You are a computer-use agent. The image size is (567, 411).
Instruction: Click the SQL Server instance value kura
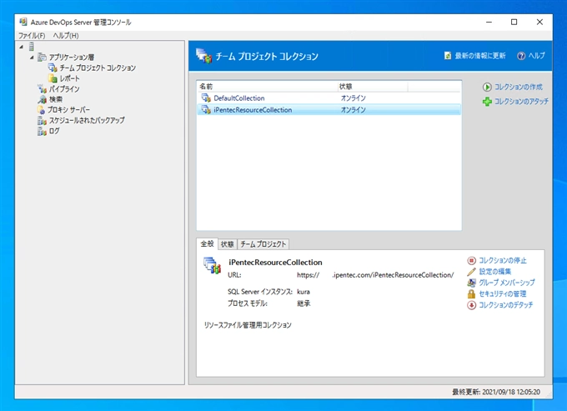pyautogui.click(x=303, y=292)
